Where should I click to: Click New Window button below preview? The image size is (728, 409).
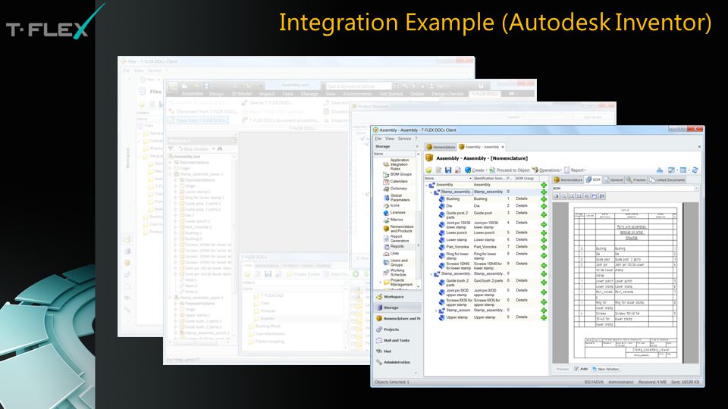[605, 369]
